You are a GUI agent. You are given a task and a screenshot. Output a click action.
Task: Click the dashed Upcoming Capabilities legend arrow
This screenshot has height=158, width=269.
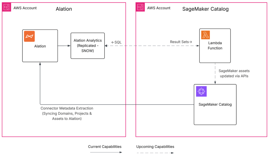point(155,152)
